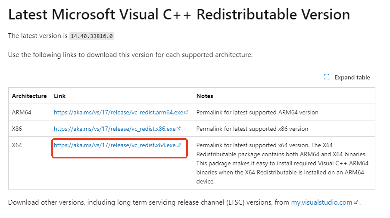Open the vc_redist.x86.exe download link

pos(115,129)
